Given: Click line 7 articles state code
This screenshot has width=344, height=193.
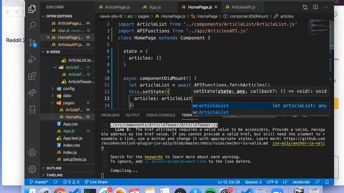Looking at the screenshot, I should coord(145,58).
